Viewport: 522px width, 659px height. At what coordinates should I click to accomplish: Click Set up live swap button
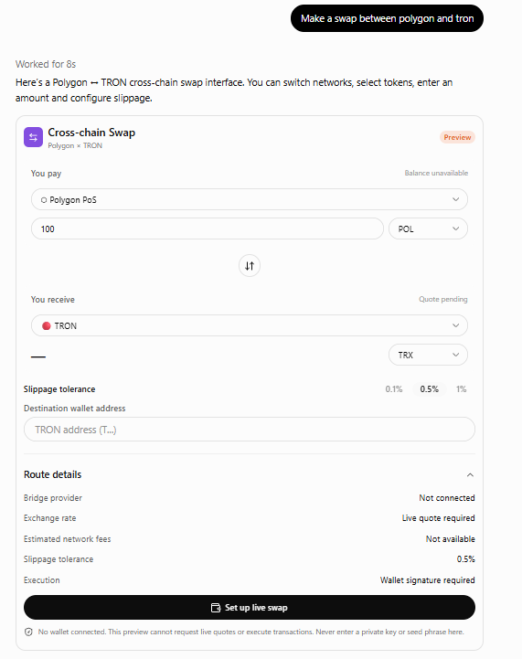tap(250, 607)
